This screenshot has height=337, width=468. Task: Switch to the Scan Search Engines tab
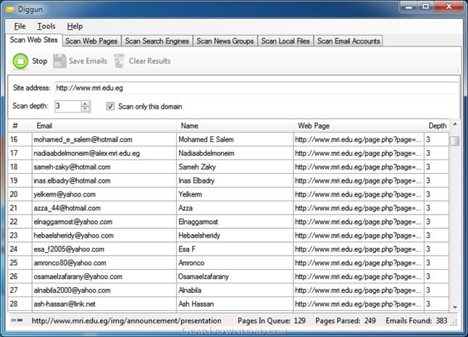tap(157, 41)
